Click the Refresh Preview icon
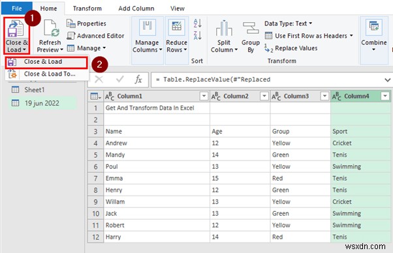Image resolution: width=393 pixels, height=253 pixels. pos(51,29)
